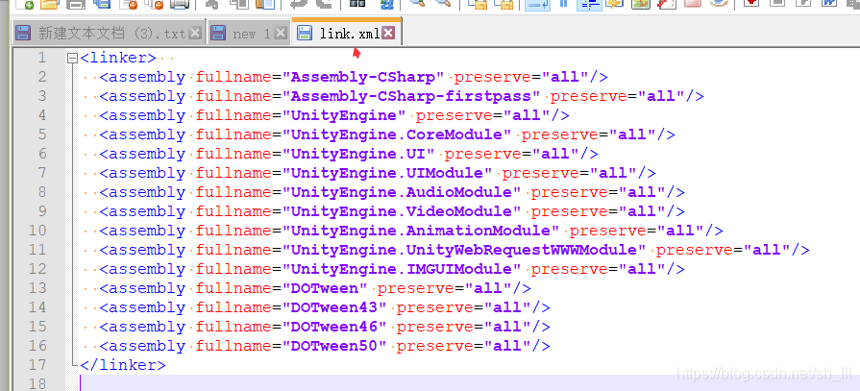Click the Open file toolbar icon
This screenshot has width=860, height=391.
pyautogui.click(x=49, y=5)
